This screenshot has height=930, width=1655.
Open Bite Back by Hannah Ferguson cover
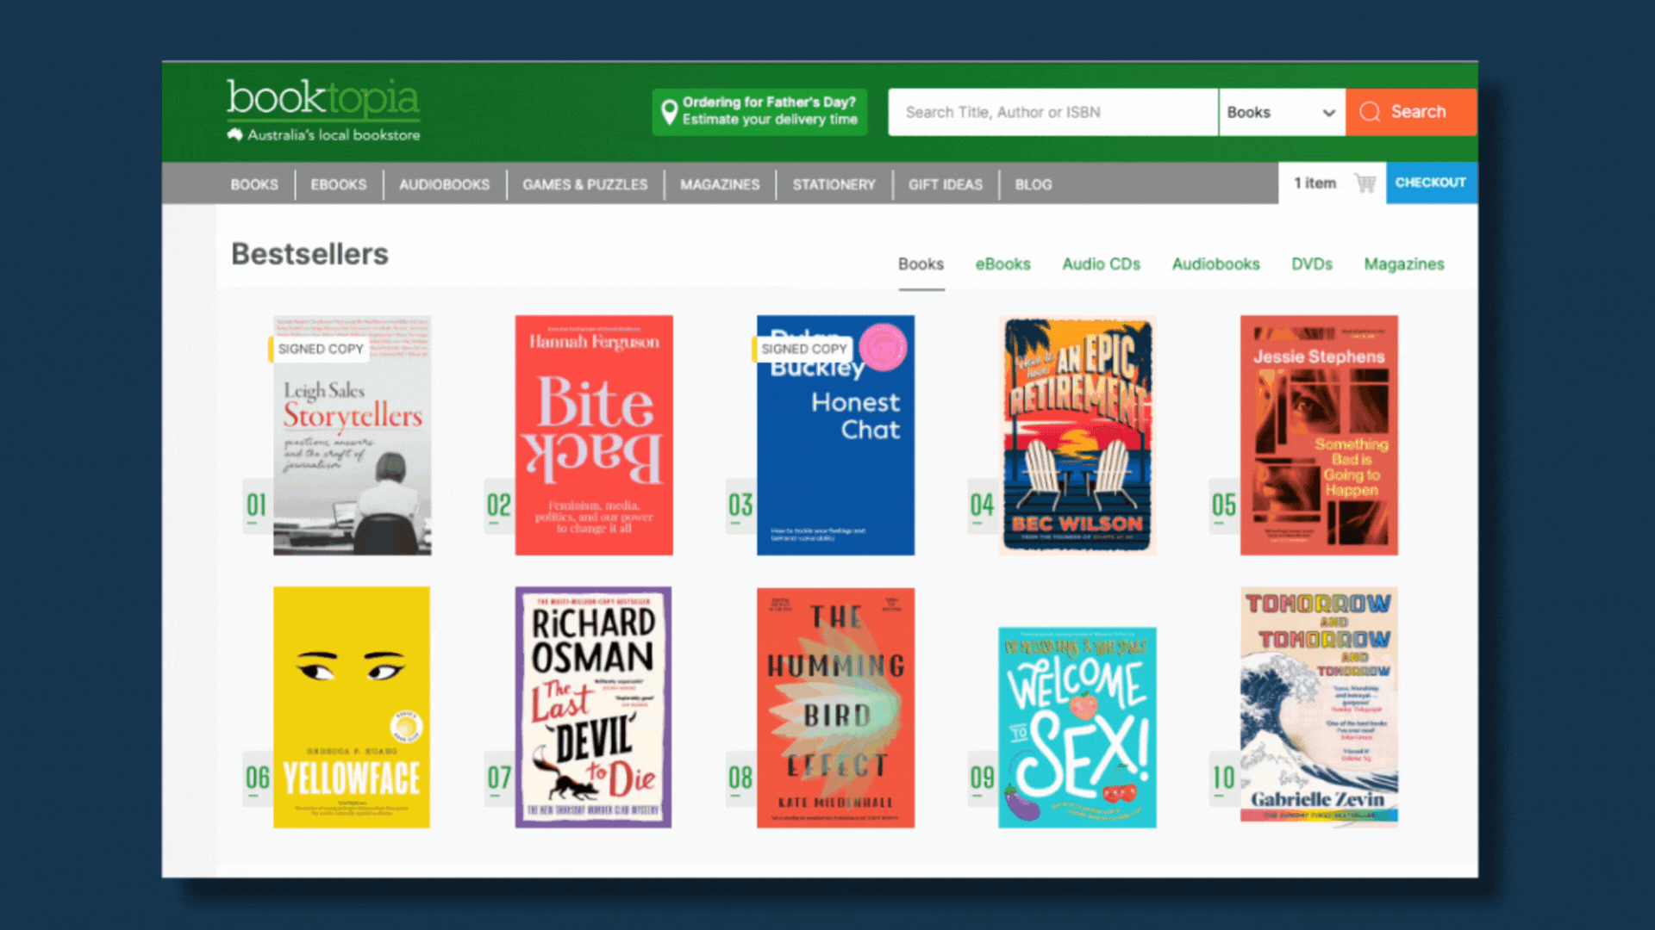tap(594, 435)
